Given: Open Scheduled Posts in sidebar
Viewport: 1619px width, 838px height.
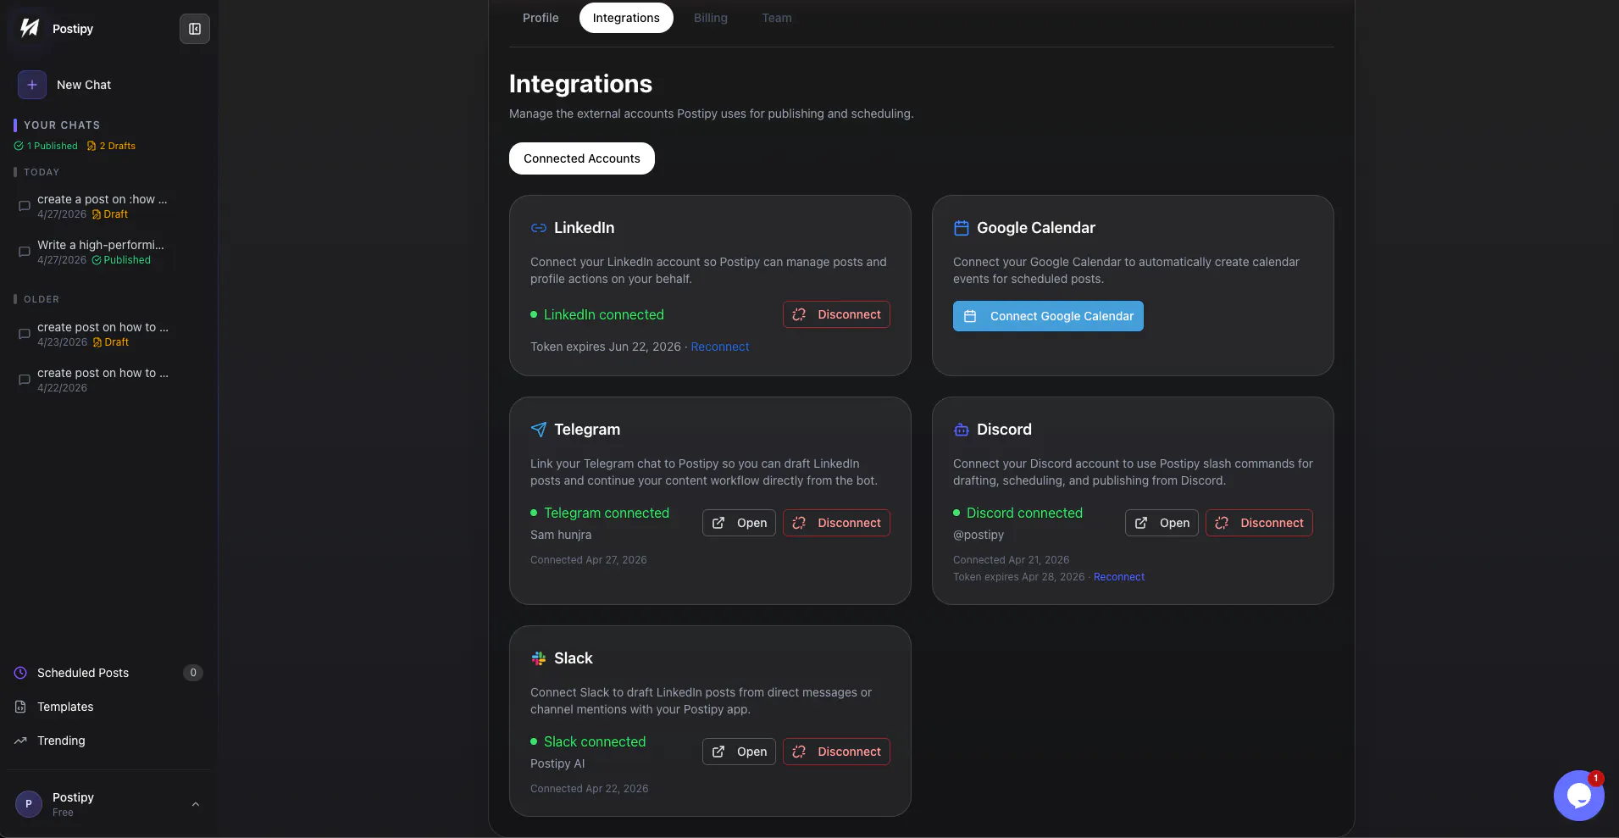Looking at the screenshot, I should (108, 673).
